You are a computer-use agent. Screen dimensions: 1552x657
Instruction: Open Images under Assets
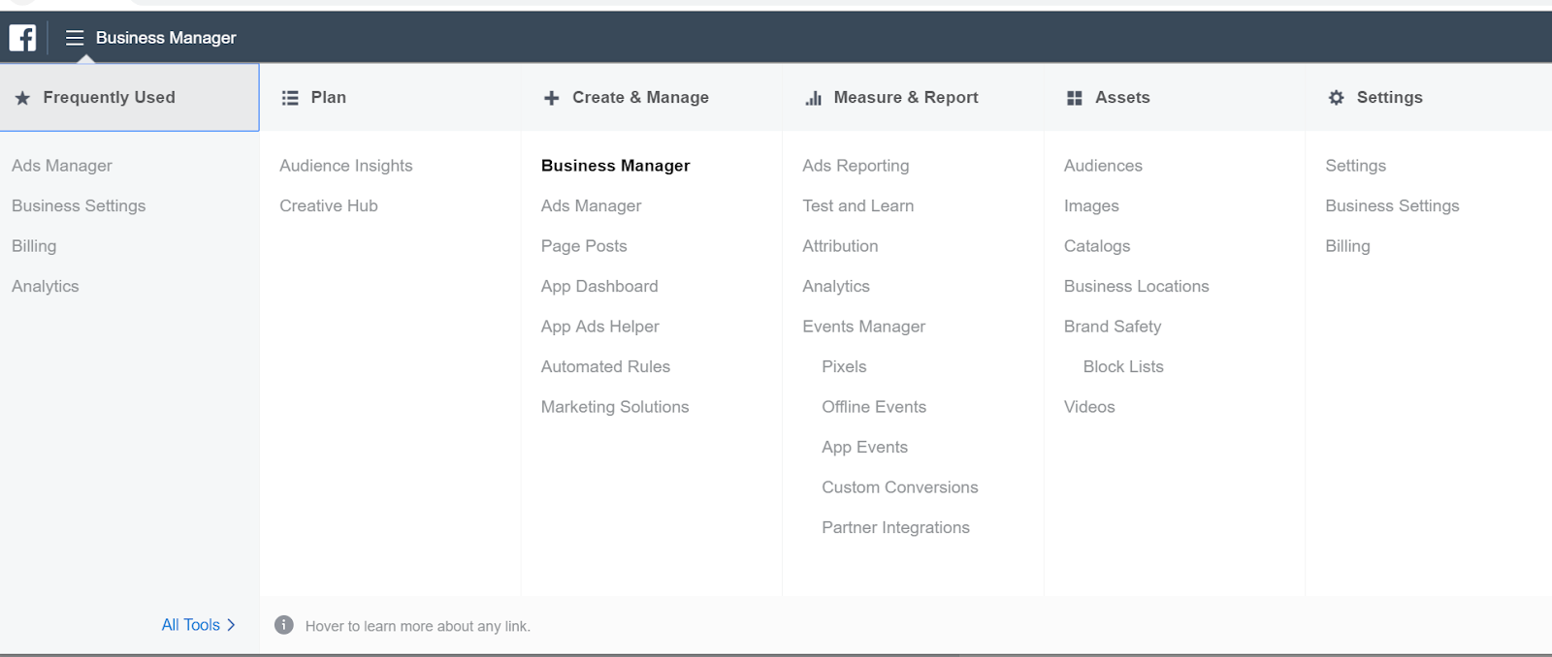(x=1091, y=205)
